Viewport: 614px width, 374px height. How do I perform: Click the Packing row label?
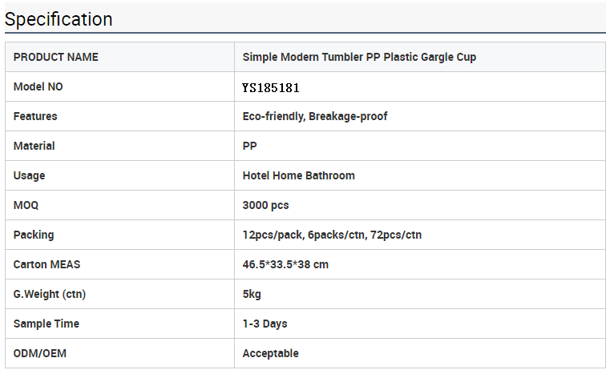click(x=34, y=235)
